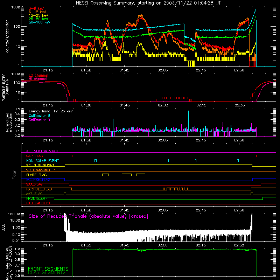Click 02:30 tick under the SAS plot
The height and width of the screenshot is (280, 280).
pos(239,245)
